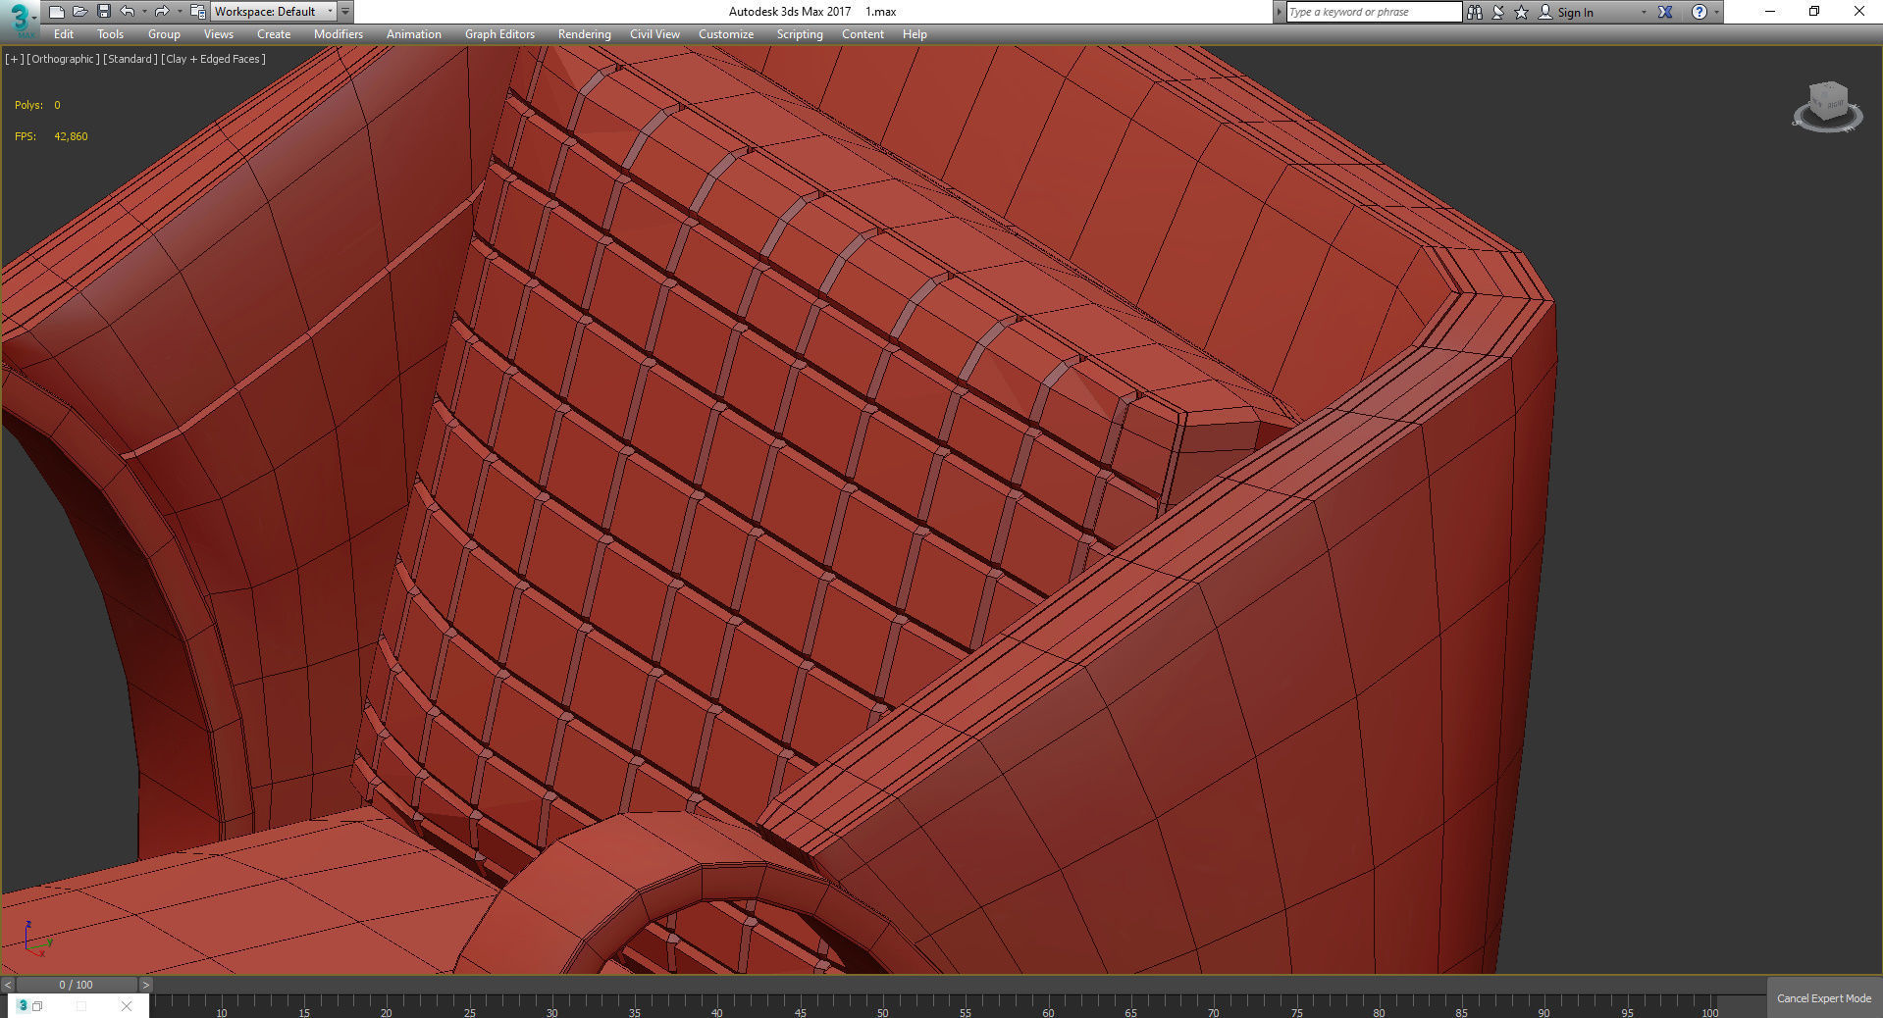Viewport: 1883px width, 1018px height.
Task: Create a new scene with New icon
Action: click(56, 12)
